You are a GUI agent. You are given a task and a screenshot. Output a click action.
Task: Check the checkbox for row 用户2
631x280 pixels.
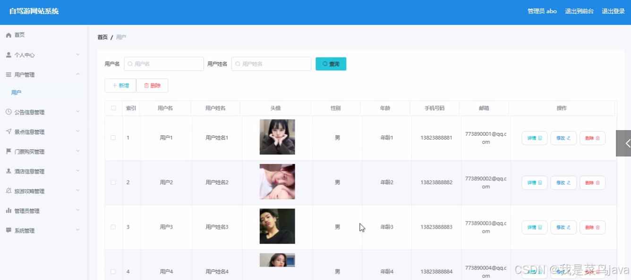(x=113, y=182)
